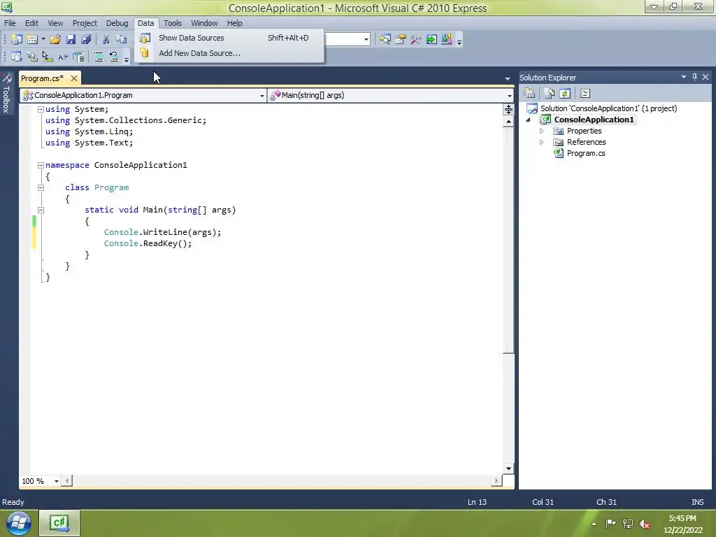Open the File menu
The width and height of the screenshot is (716, 537).
[10, 23]
